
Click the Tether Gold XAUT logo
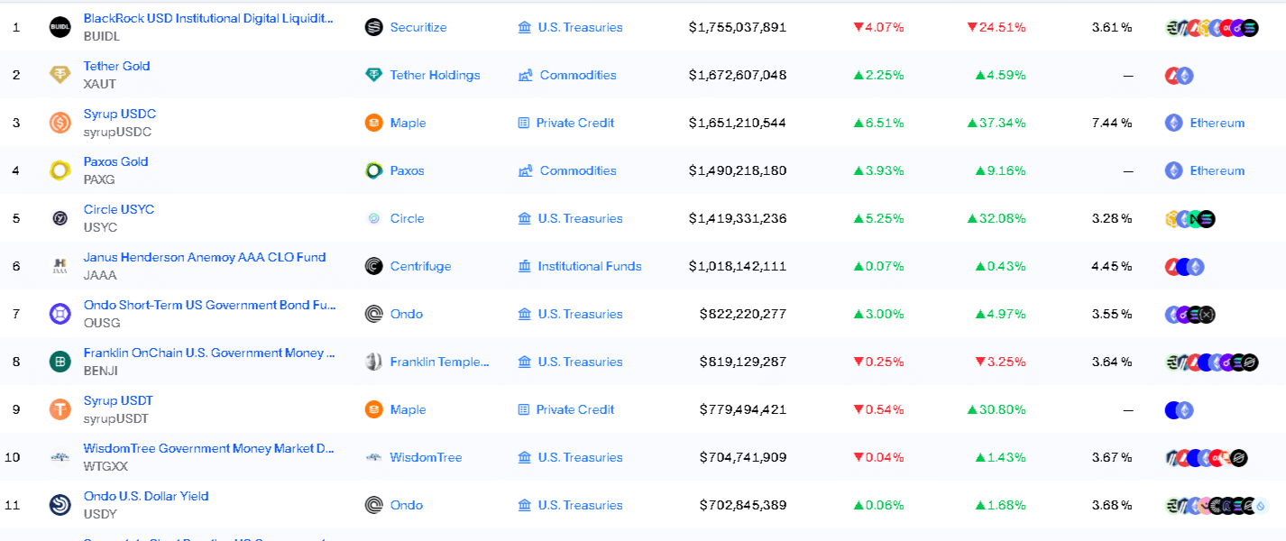pyautogui.click(x=60, y=75)
